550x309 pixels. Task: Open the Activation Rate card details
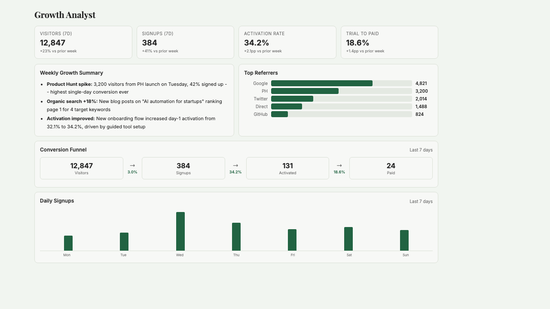[x=287, y=42]
